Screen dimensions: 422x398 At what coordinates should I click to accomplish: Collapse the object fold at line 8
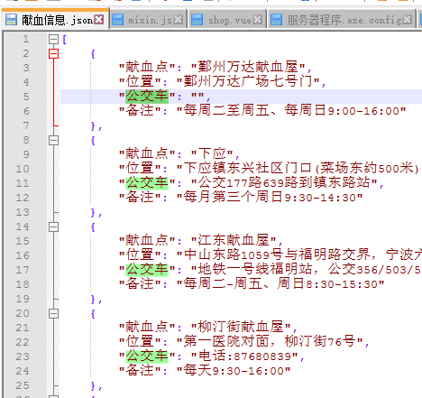53,140
